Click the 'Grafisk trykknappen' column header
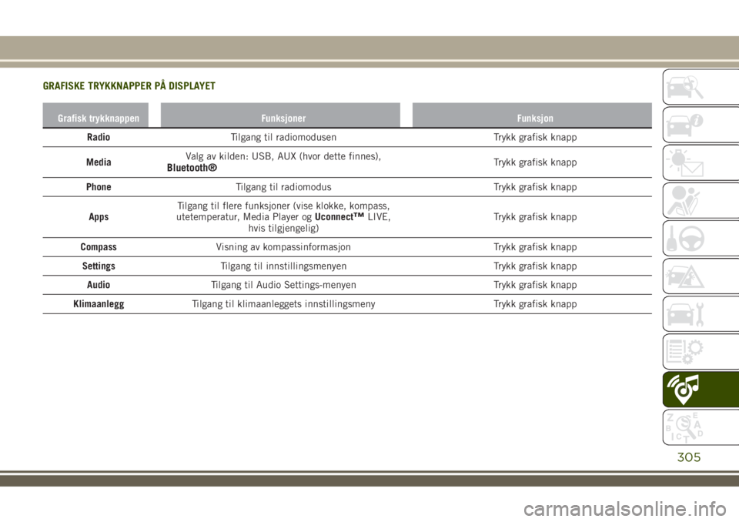The image size is (739, 522). point(95,115)
